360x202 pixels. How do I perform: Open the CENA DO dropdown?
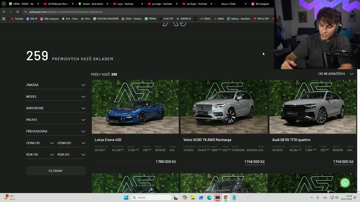71,143
